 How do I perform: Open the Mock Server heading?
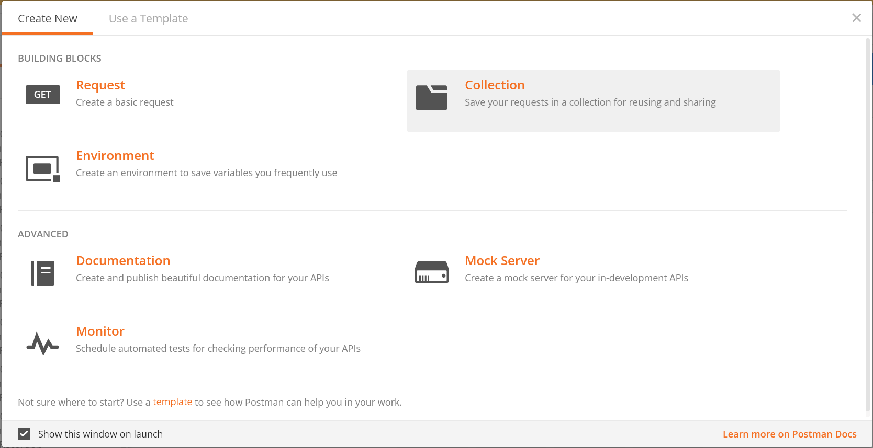click(x=502, y=260)
